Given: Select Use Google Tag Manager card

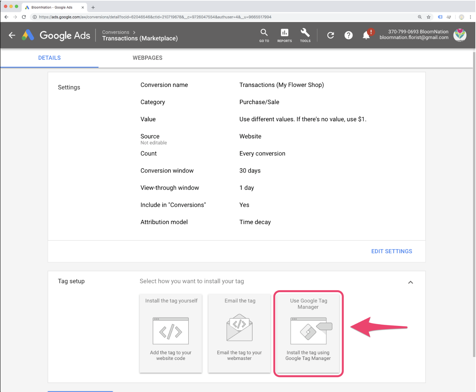Looking at the screenshot, I should (x=308, y=333).
